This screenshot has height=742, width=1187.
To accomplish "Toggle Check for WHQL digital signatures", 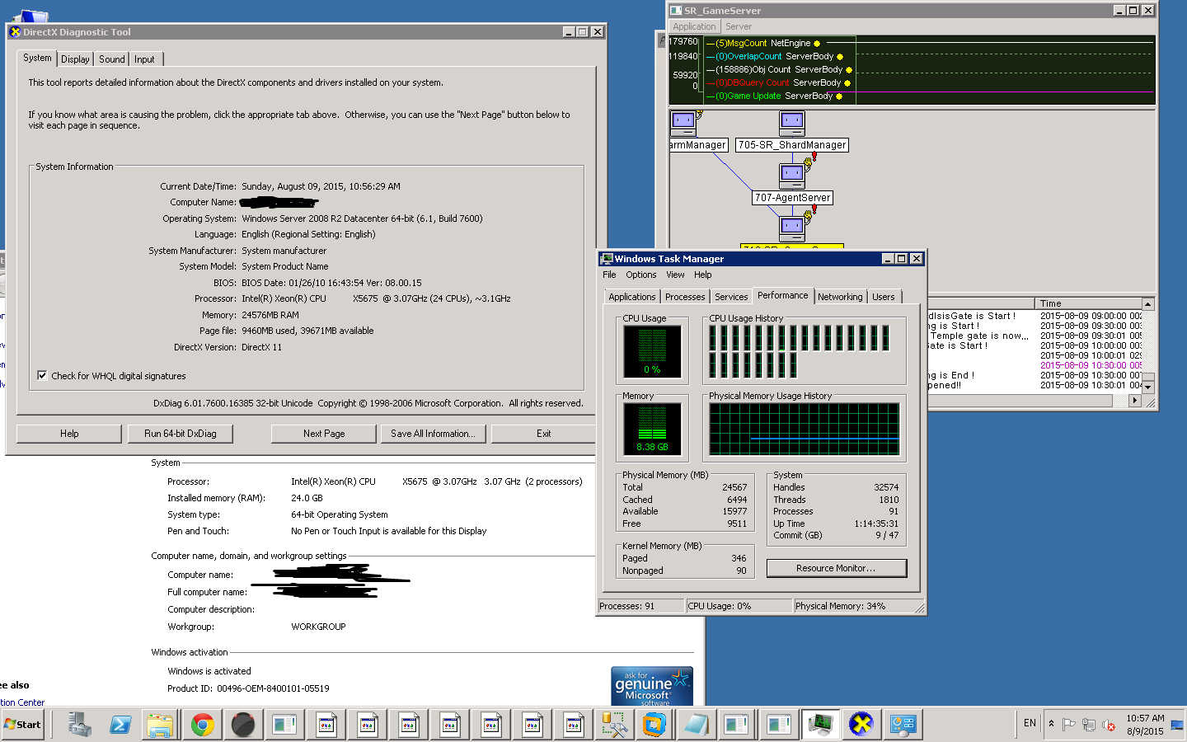I will click(42, 376).
